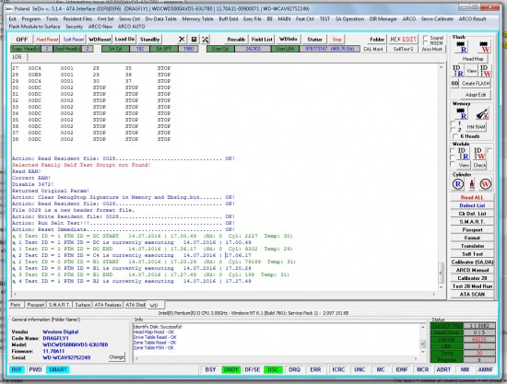
Task: Click the Memory Read chip icon
Action: click(462, 113)
